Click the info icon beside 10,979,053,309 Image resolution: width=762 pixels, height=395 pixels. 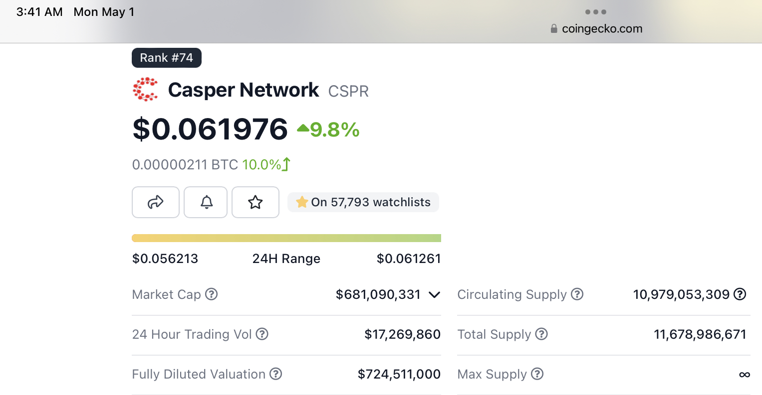tap(740, 294)
